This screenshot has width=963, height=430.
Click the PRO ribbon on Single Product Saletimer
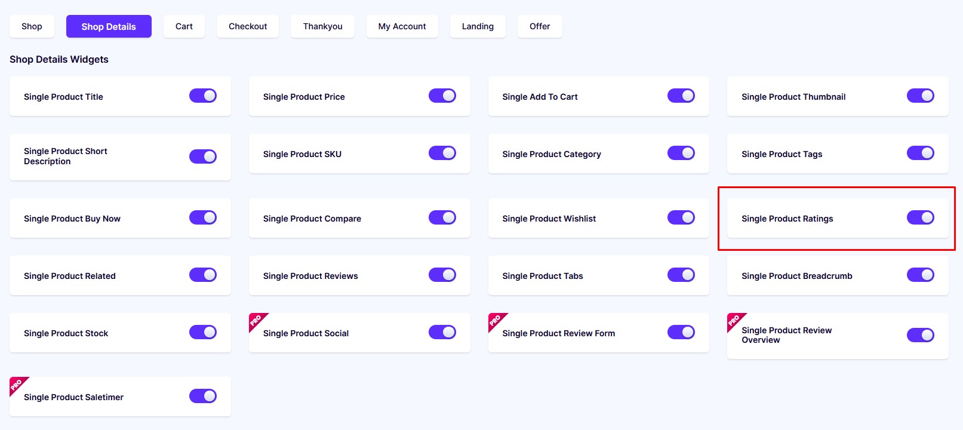(17, 385)
